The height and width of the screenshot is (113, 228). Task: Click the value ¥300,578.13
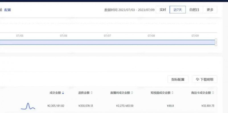tap(85, 106)
